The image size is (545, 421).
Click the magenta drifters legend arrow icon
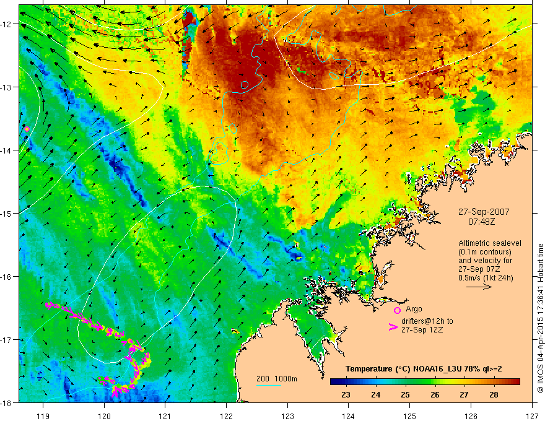(393, 327)
